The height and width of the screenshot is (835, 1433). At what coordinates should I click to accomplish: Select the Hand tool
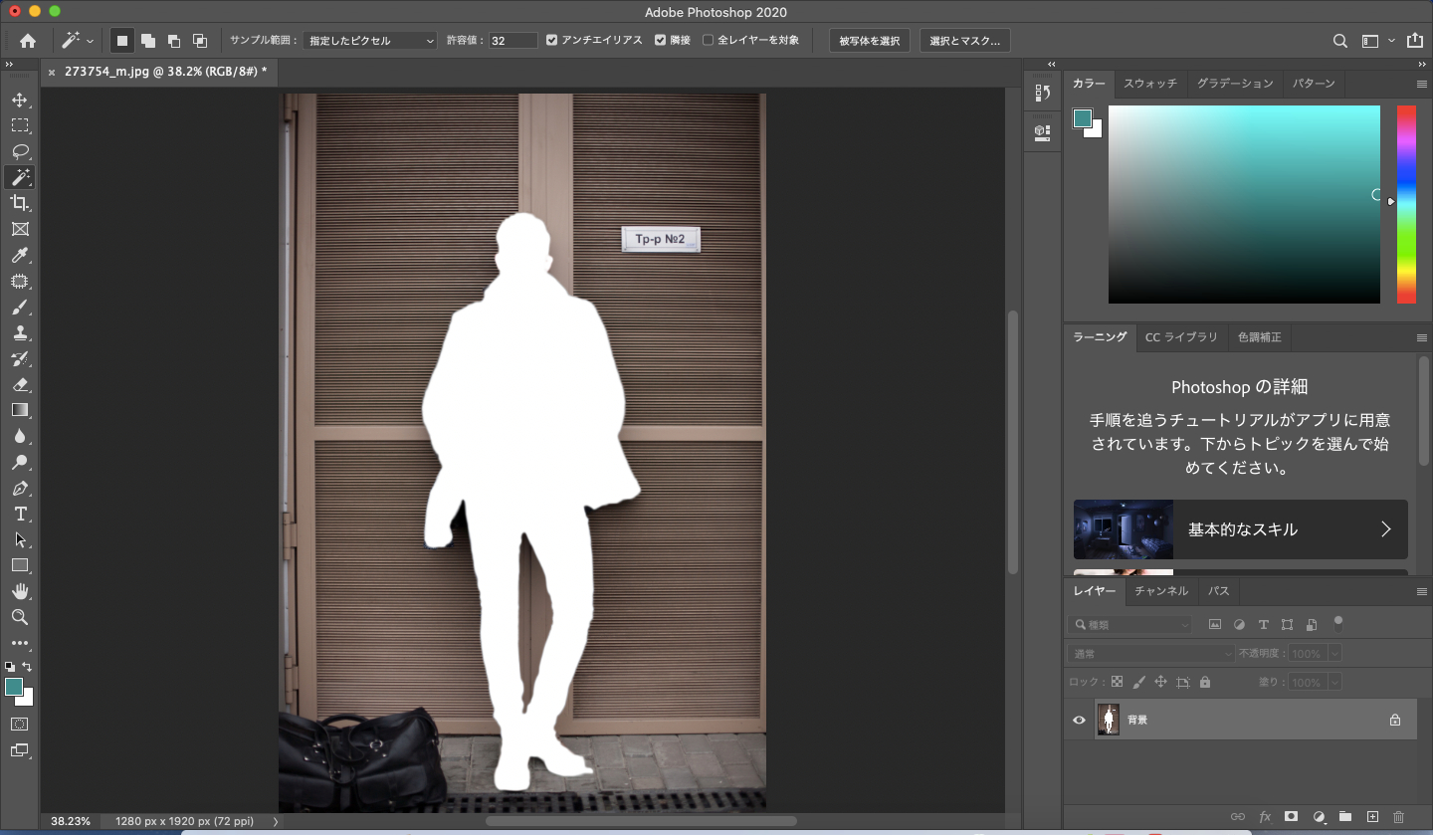coord(20,592)
